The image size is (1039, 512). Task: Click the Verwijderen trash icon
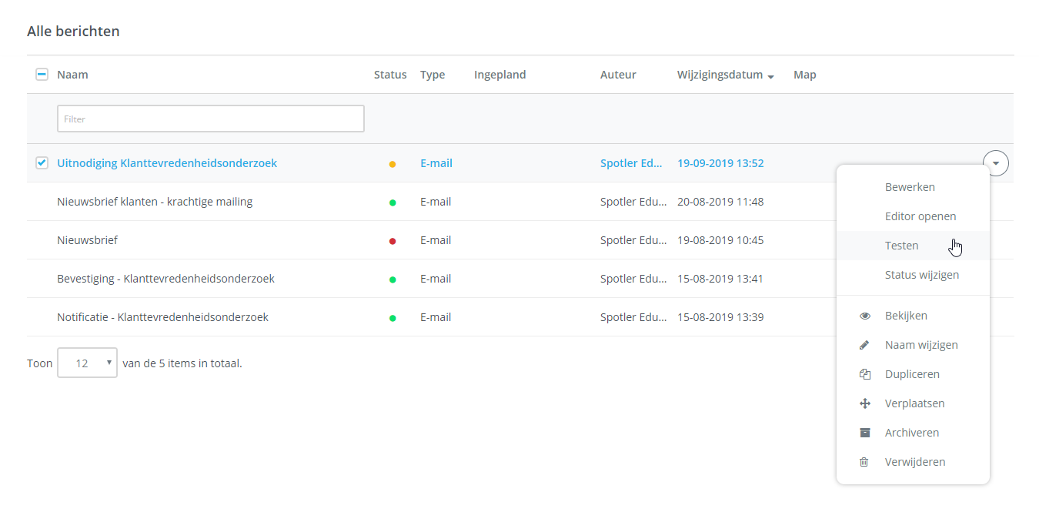pos(864,462)
